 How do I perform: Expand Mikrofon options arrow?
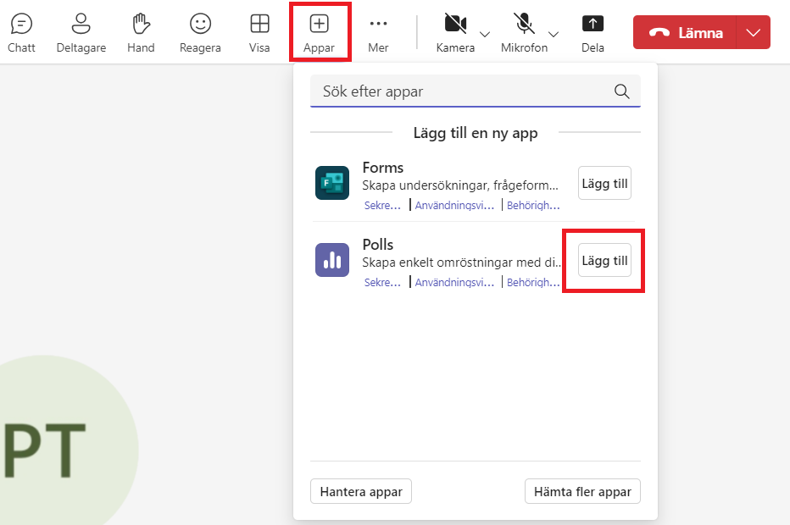(554, 34)
